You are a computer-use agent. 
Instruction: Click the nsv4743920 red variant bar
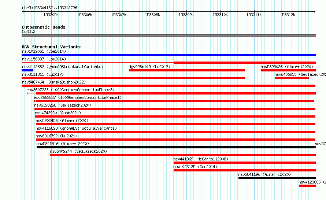(x=175, y=116)
